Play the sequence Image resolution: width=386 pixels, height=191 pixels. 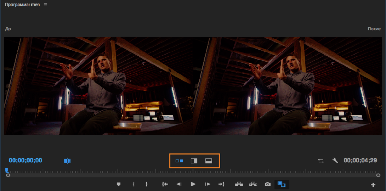tap(193, 184)
